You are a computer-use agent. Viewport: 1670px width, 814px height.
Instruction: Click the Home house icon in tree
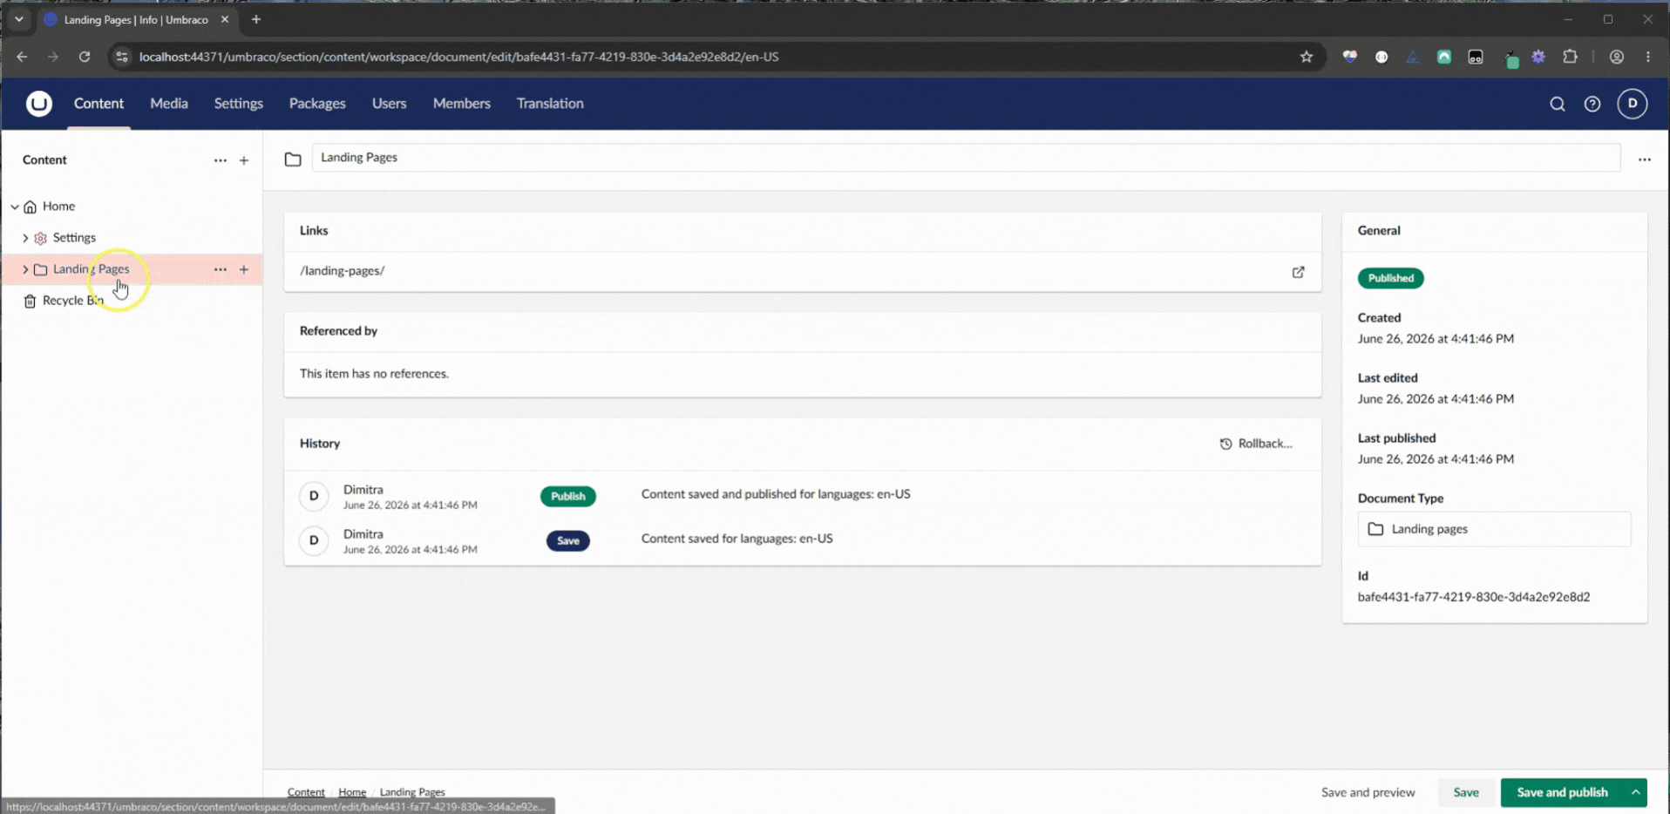point(31,207)
